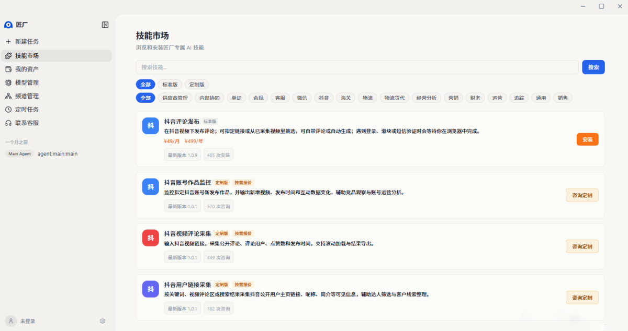Image resolution: width=628 pixels, height=331 pixels.
Task: Filter skills by 物流货代 category
Action: (x=395, y=98)
